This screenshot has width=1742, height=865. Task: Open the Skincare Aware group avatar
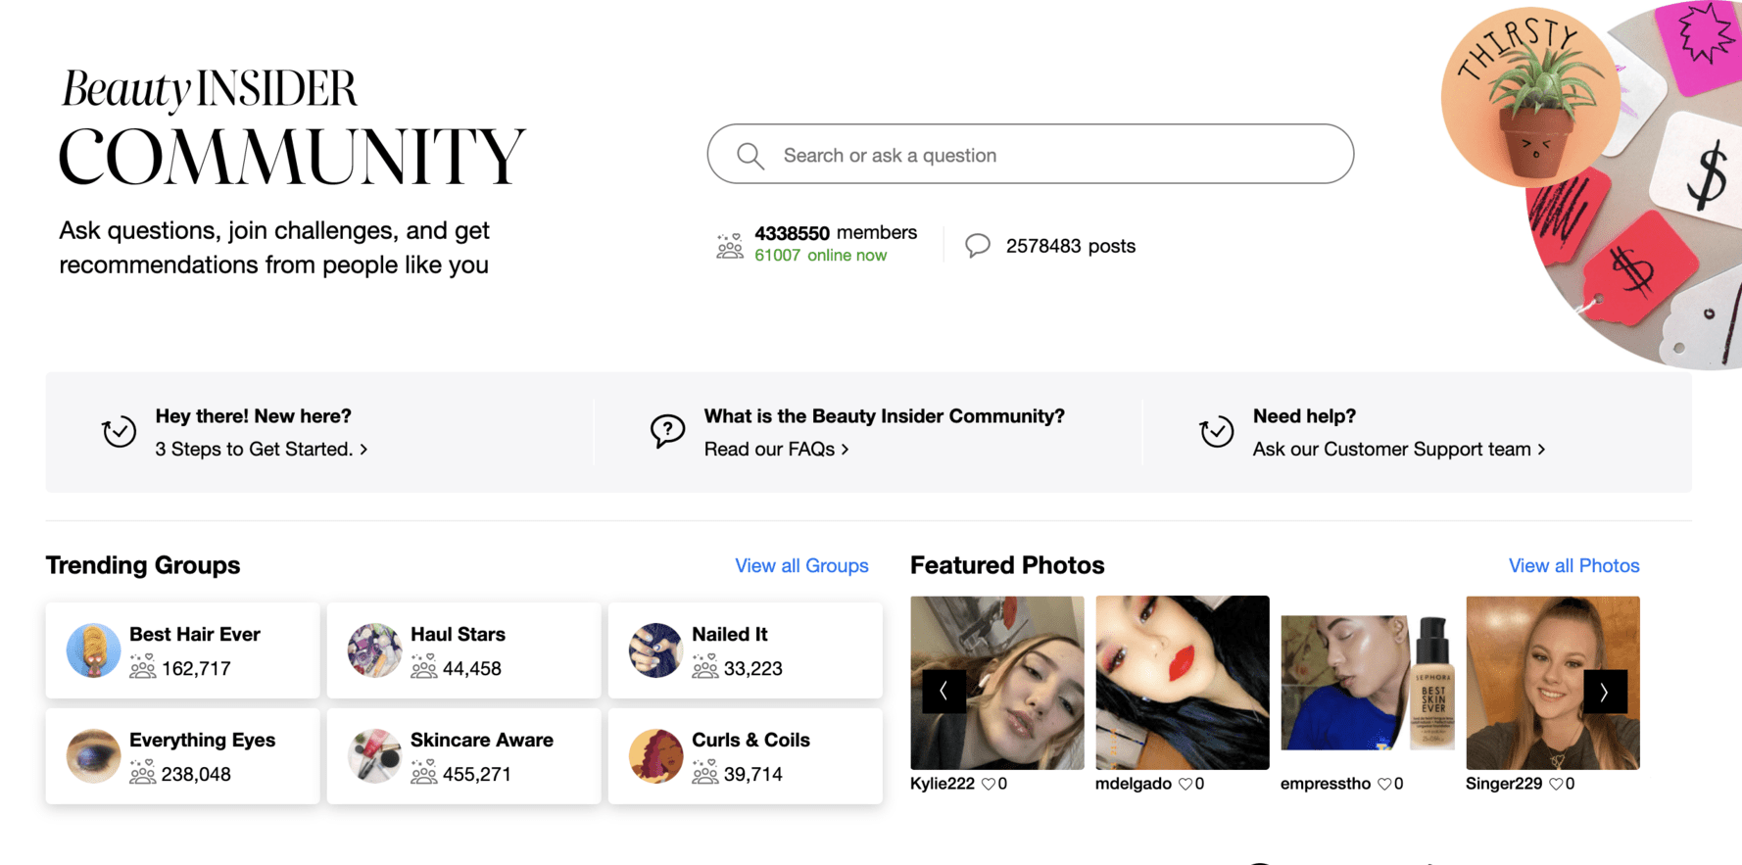tap(374, 756)
